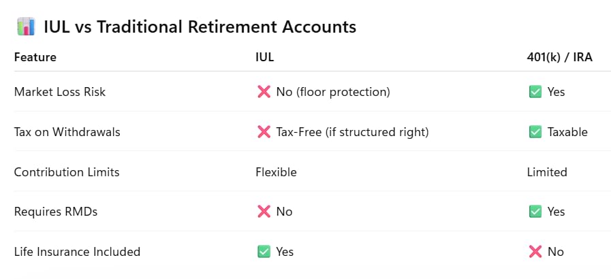Click the red X in IUL Requires RMDs row
This screenshot has width=611, height=279.
(x=264, y=212)
